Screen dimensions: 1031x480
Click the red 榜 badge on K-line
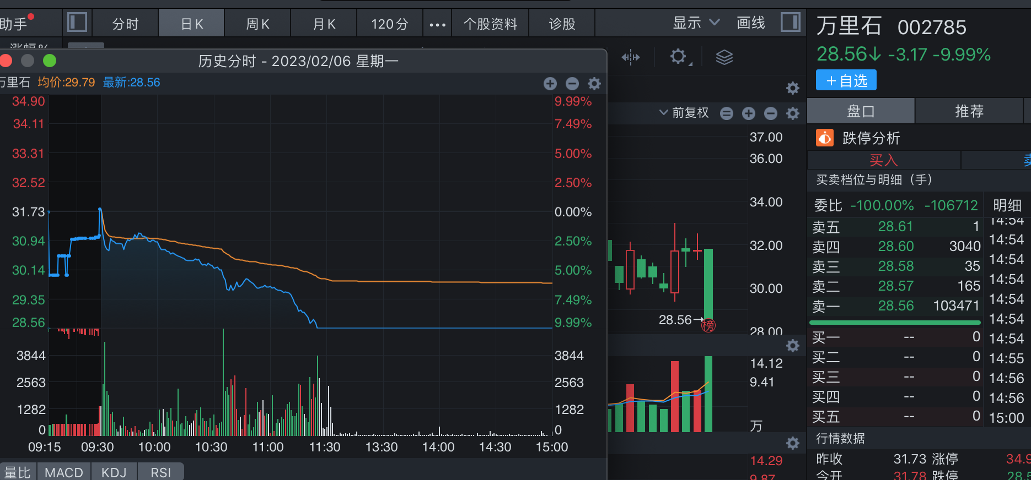point(708,325)
